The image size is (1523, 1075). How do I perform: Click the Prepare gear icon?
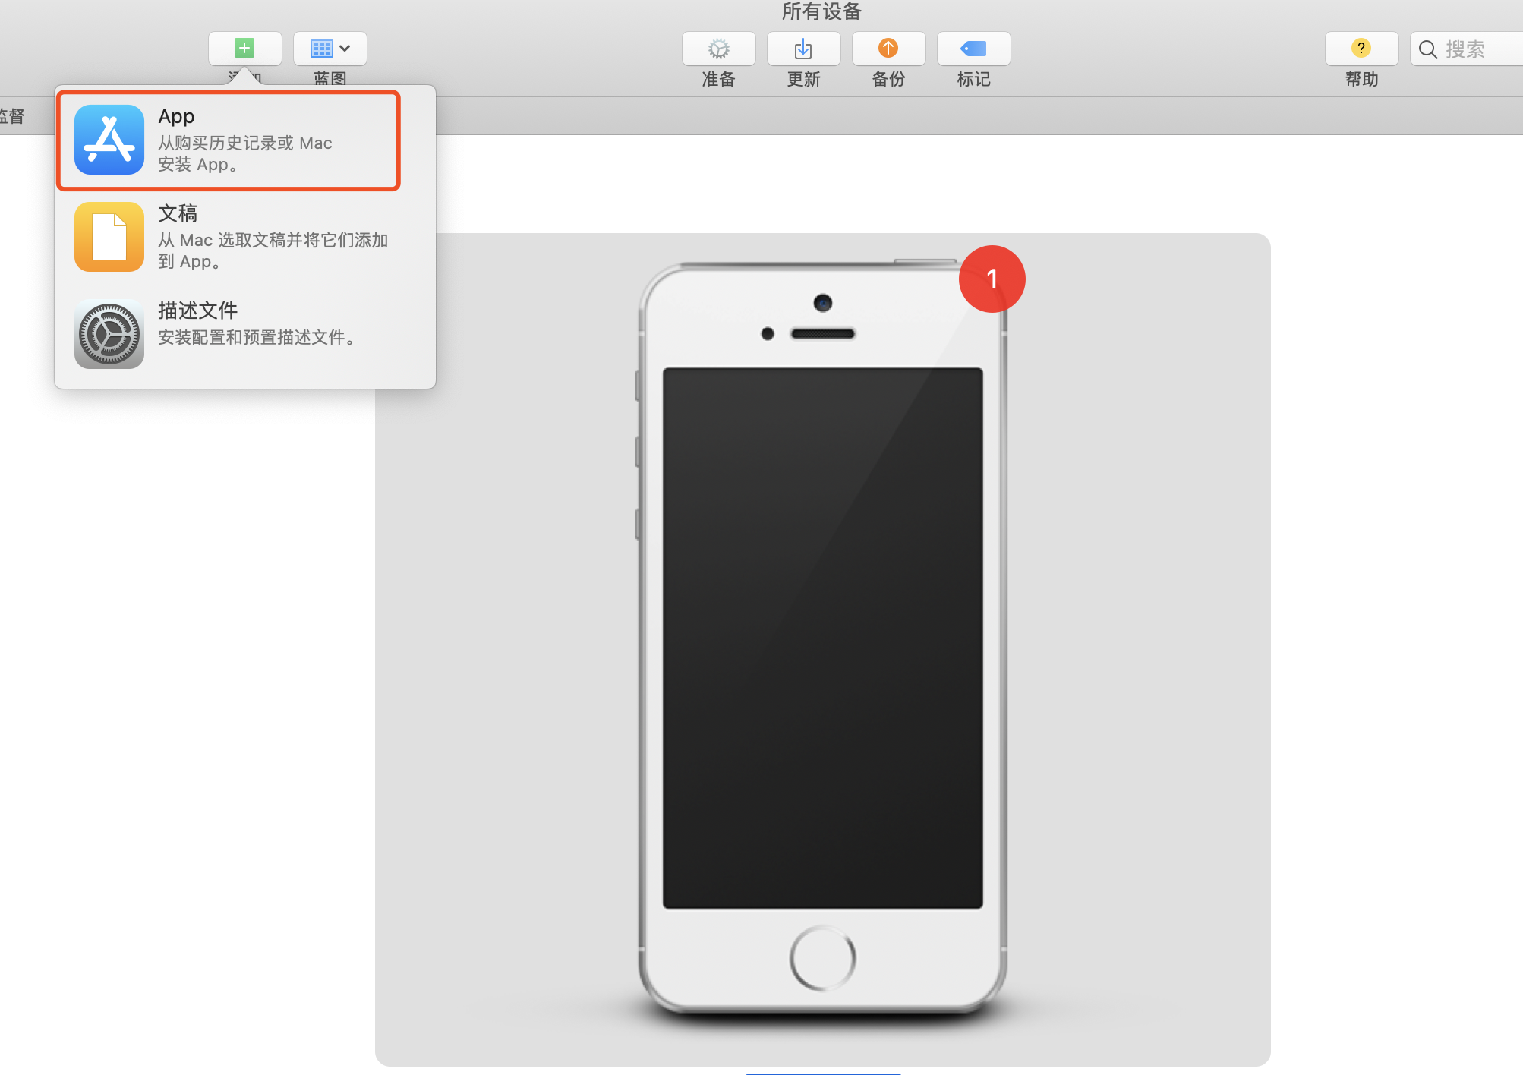point(718,49)
